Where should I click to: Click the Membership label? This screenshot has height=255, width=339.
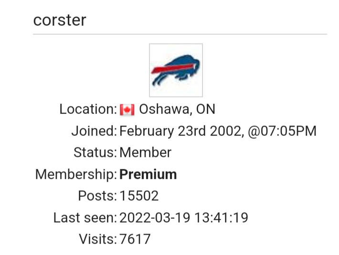pyautogui.click(x=76, y=174)
